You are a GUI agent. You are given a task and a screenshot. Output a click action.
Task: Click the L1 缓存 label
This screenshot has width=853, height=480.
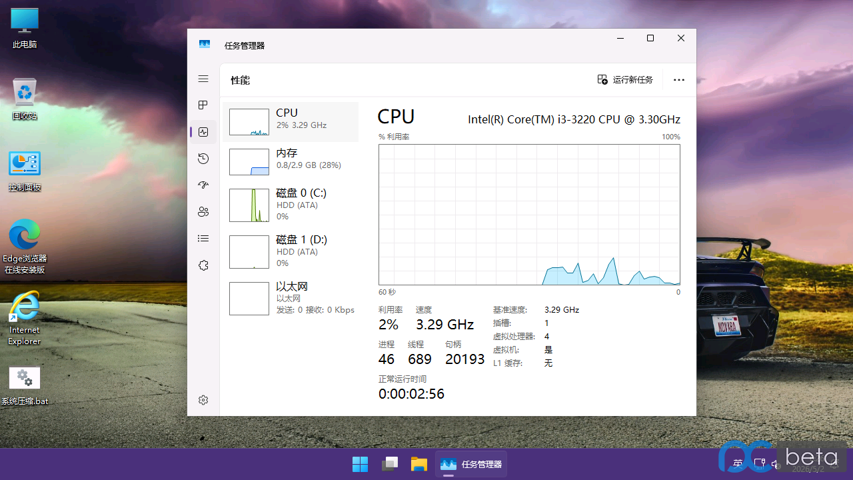tap(508, 363)
